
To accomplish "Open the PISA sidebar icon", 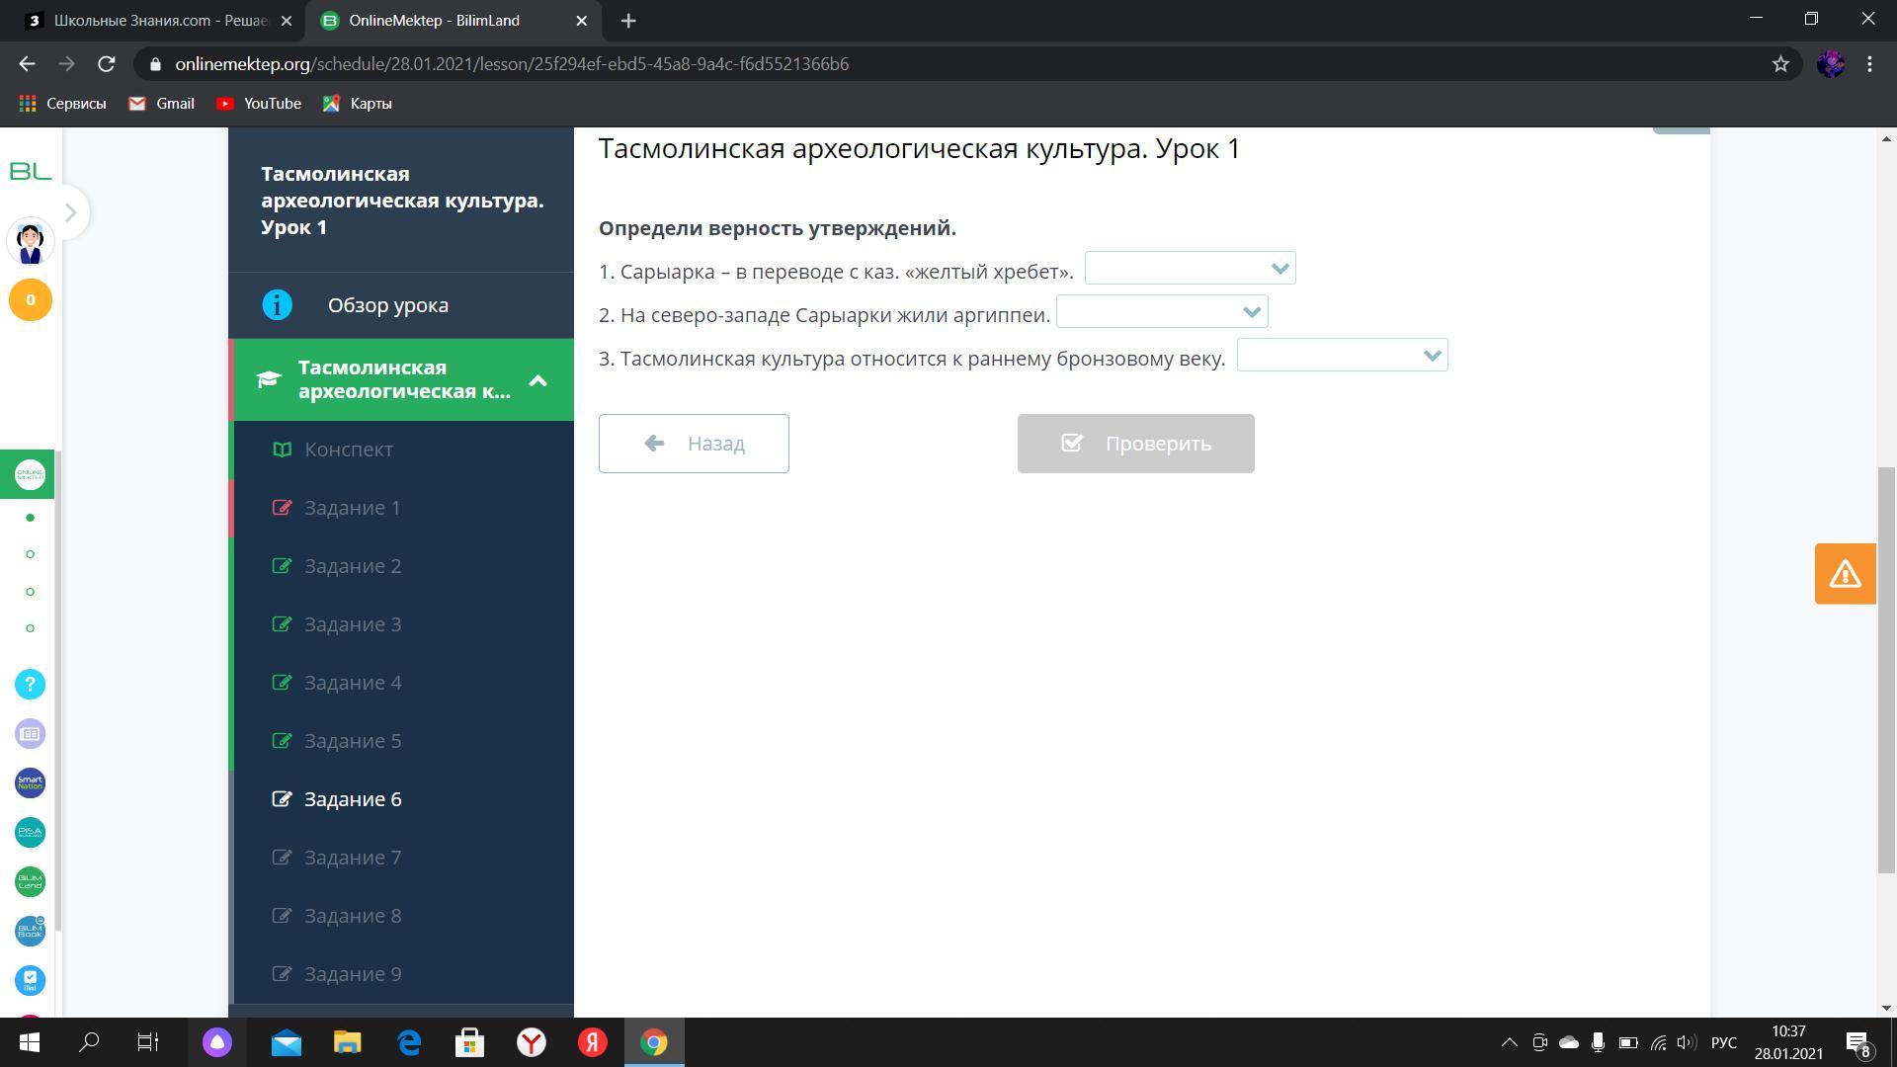I will click(30, 832).
